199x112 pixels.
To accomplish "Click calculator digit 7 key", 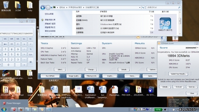I will point(5,49).
